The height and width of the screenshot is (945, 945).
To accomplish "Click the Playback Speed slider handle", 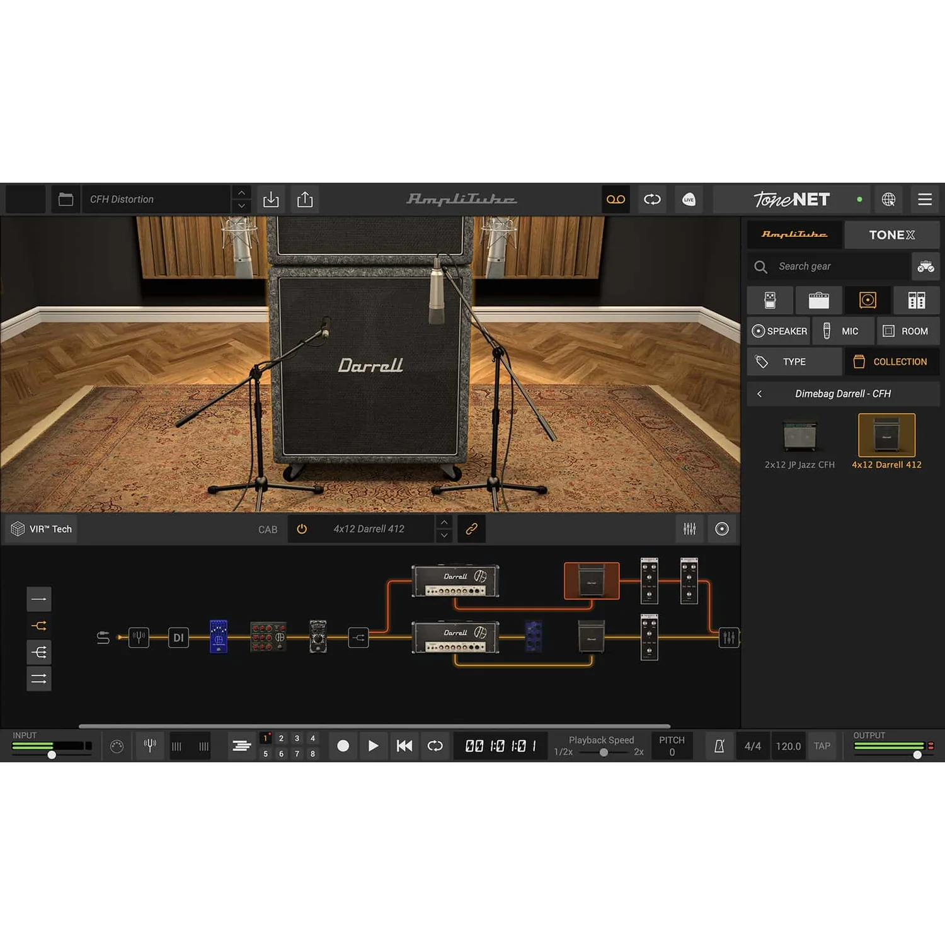I will pyautogui.click(x=604, y=752).
